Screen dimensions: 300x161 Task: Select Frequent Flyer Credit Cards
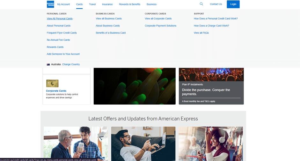62,33
